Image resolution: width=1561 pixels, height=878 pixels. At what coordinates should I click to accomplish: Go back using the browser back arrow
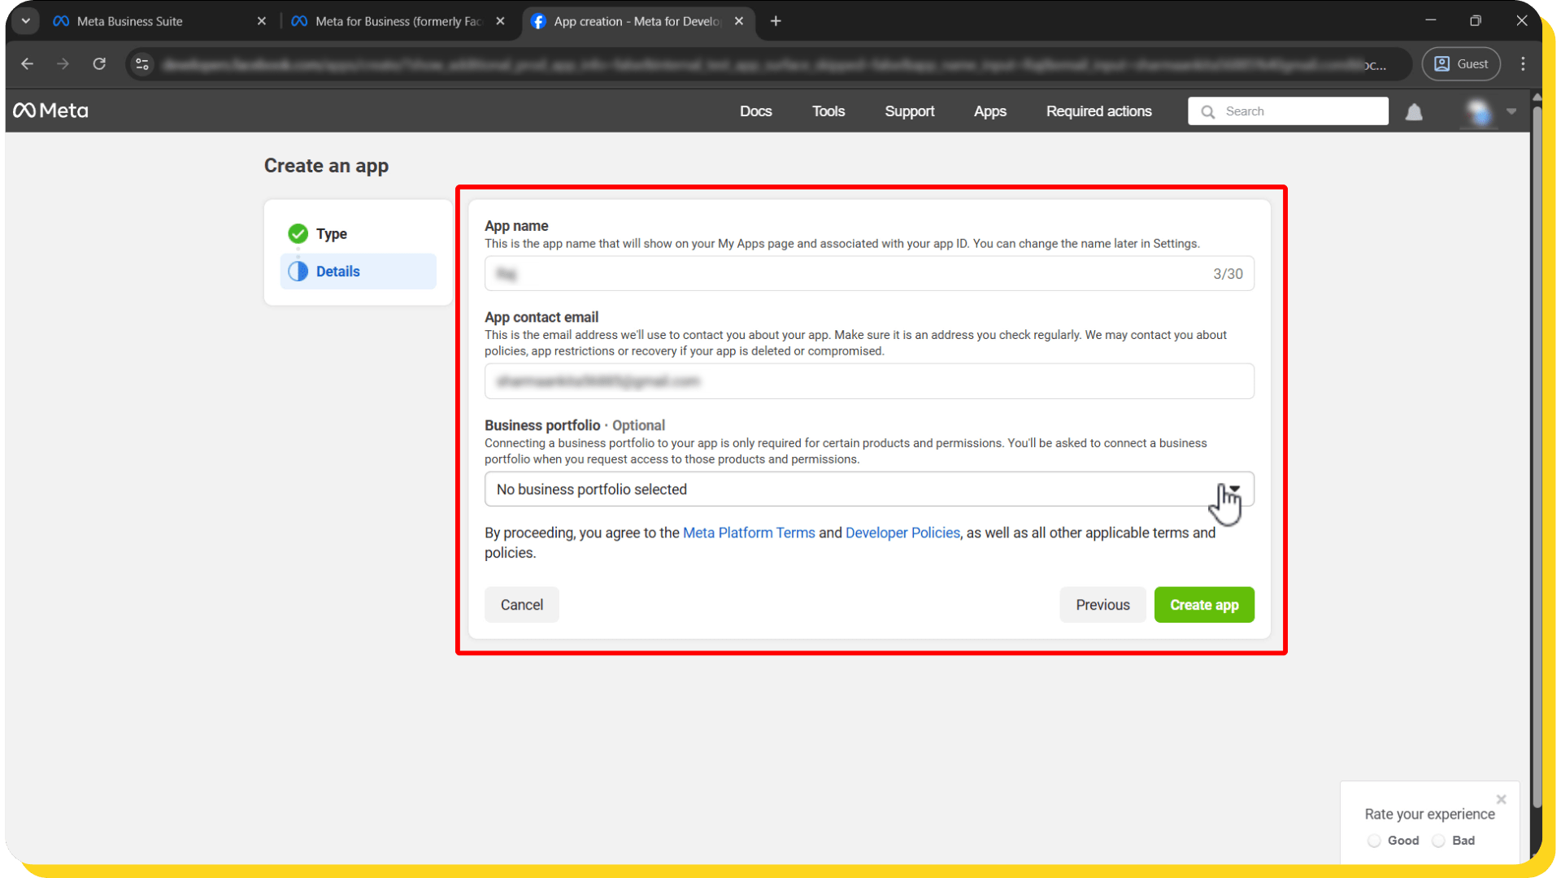28,63
